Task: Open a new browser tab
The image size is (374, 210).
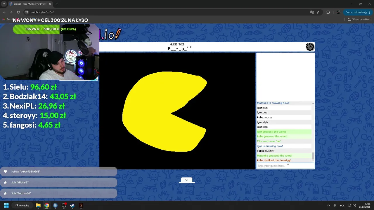Action: click(57, 4)
